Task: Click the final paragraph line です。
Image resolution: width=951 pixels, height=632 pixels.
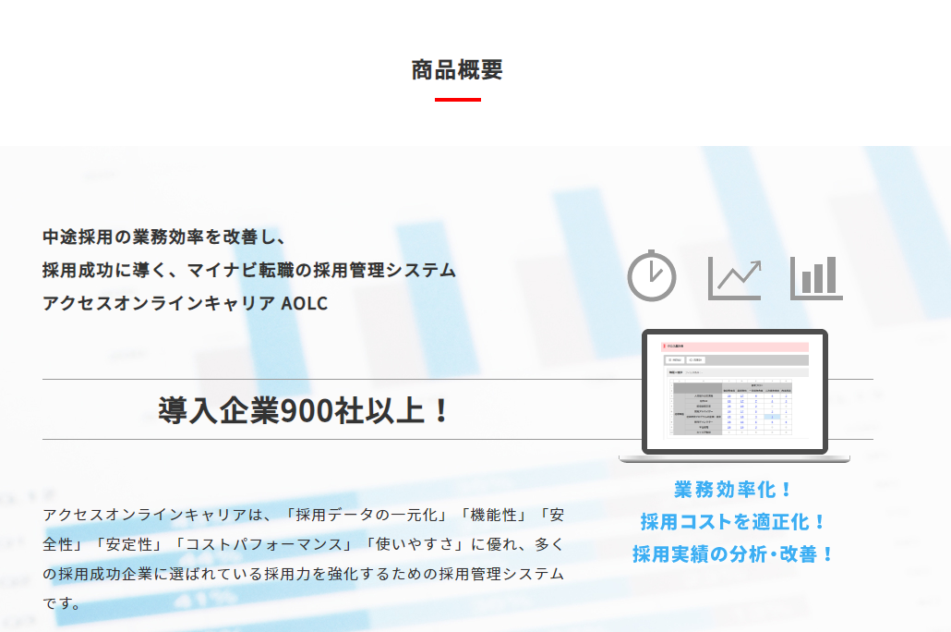Action: (62, 603)
